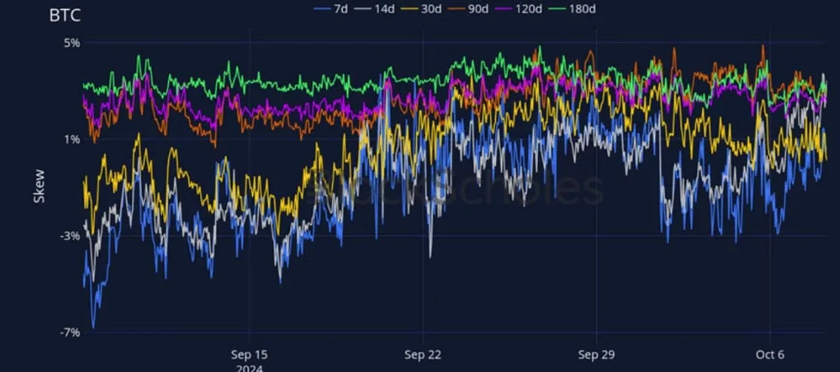The width and height of the screenshot is (840, 372).
Task: Click the 2024 year label
Action: (x=249, y=367)
